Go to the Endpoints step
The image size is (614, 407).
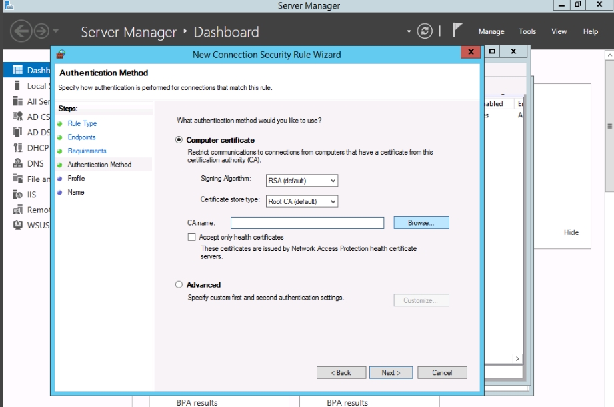[81, 137]
